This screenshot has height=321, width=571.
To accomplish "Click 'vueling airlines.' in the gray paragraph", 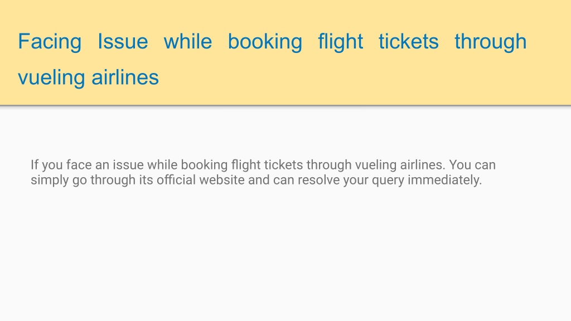I will tap(400, 165).
